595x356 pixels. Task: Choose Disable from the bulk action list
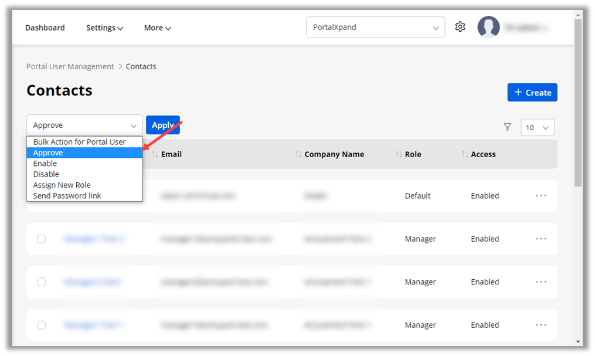pos(46,174)
